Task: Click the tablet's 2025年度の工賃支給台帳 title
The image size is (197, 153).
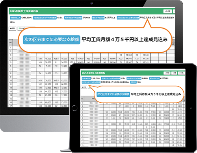Action: coord(93,73)
